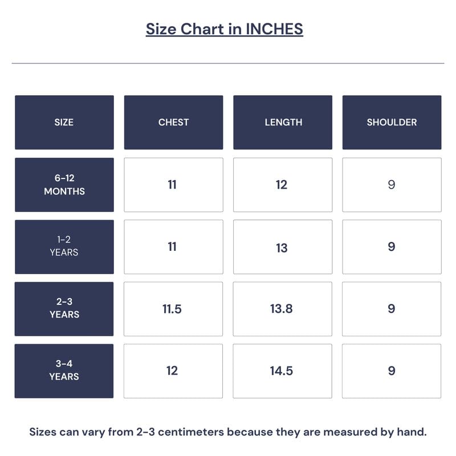Click the SHOULDER column header
The image size is (456, 456).
(392, 122)
